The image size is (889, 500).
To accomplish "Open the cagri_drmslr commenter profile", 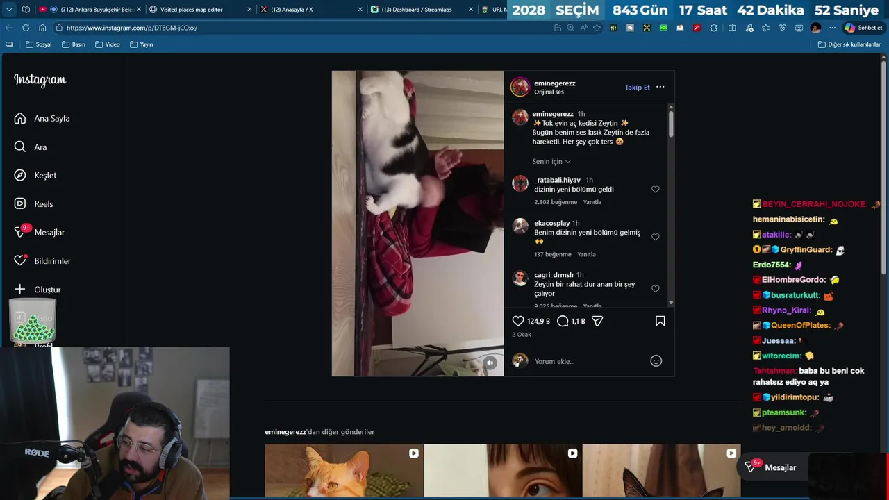I will tap(554, 275).
